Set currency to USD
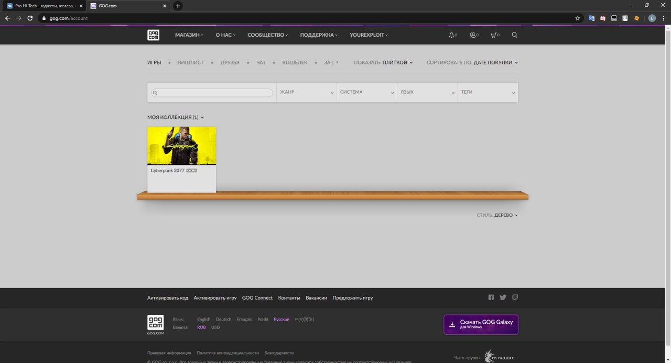Screen dimensions: 671x363 click(215, 327)
